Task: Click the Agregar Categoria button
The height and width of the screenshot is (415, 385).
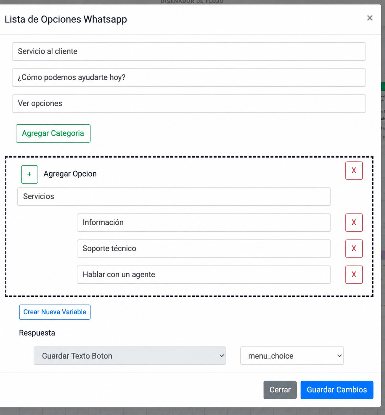Action: 53,133
